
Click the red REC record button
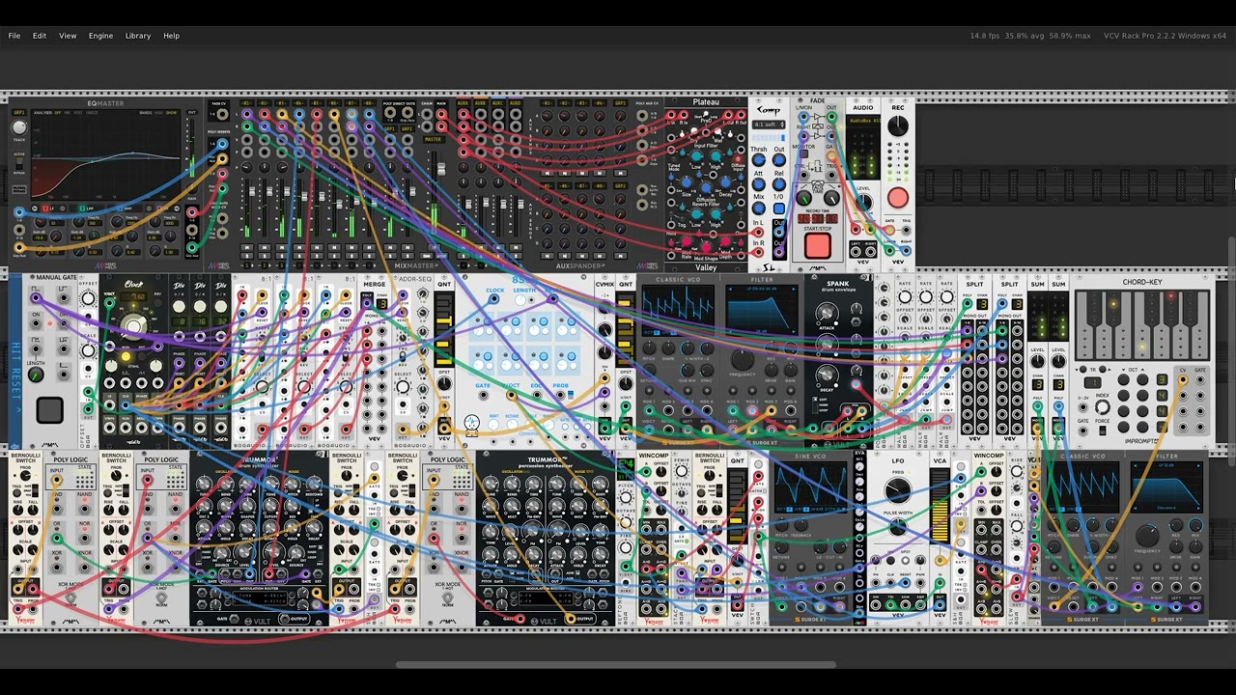tap(898, 198)
